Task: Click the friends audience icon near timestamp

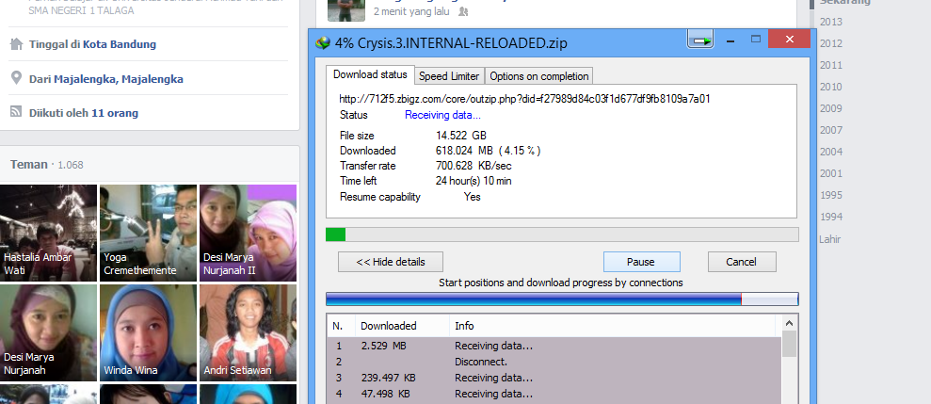Action: point(464,11)
